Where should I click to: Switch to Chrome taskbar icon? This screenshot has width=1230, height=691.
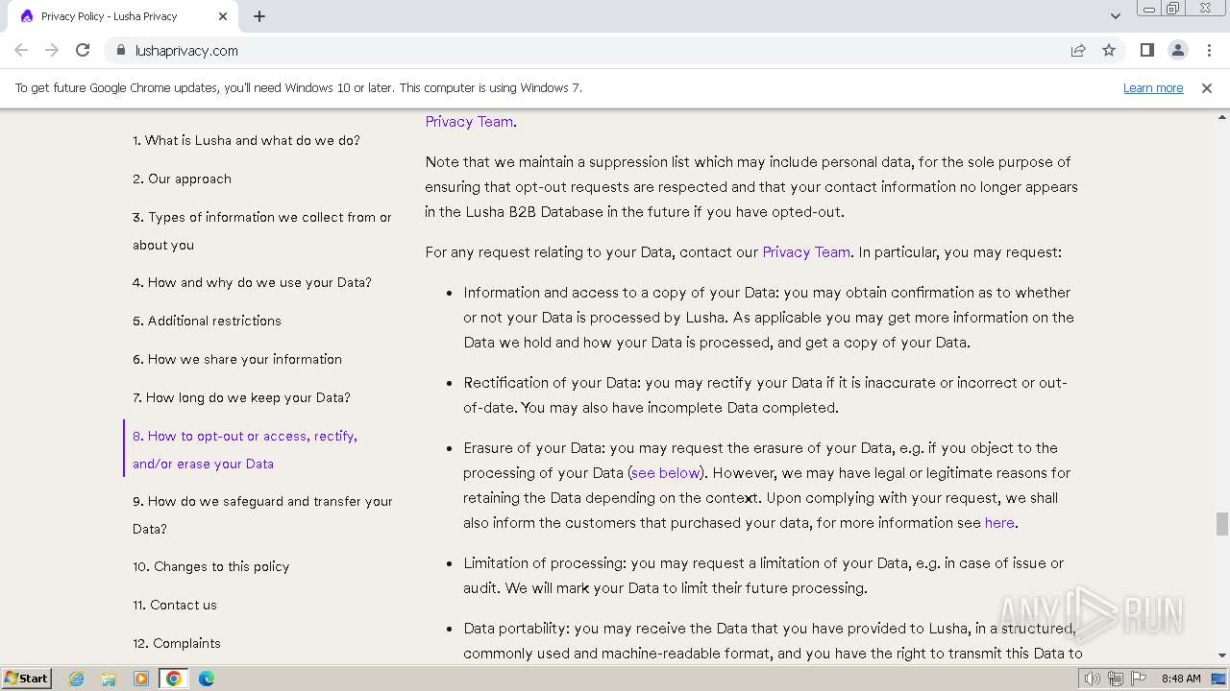point(174,679)
